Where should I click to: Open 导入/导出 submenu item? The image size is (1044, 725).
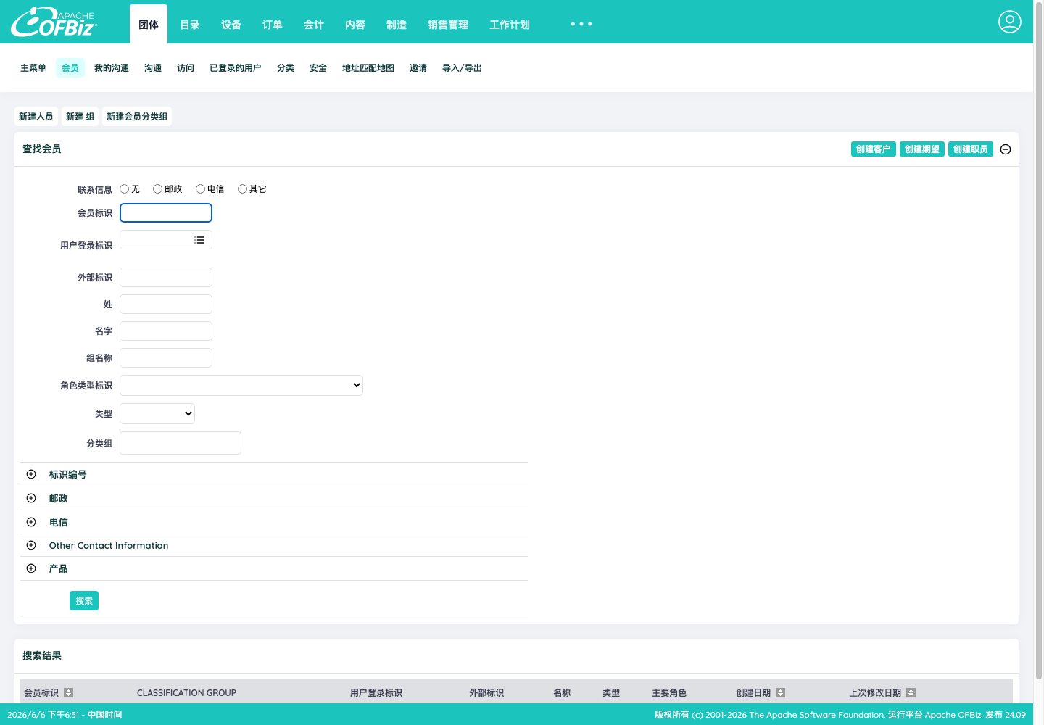[x=463, y=68]
